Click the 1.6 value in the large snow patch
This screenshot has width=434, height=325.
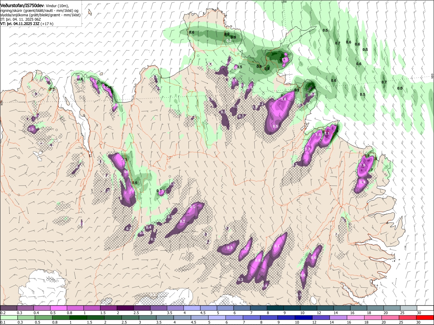click(x=284, y=99)
